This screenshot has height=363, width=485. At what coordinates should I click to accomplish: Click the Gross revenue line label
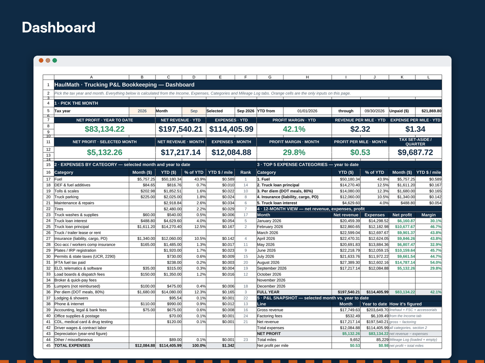coord(294,310)
